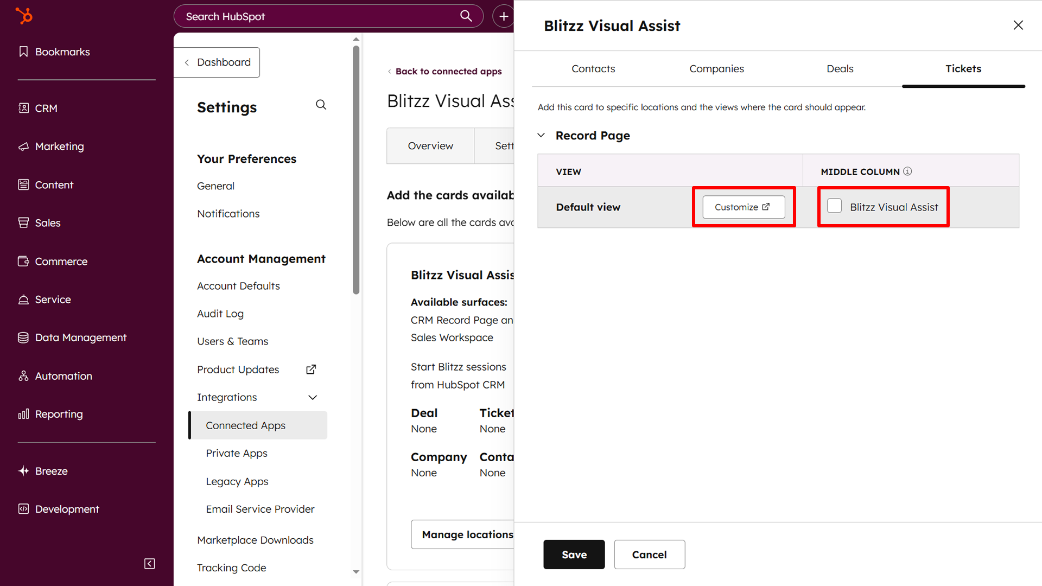1042x586 pixels.
Task: Click the plus create button near search
Action: click(504, 16)
